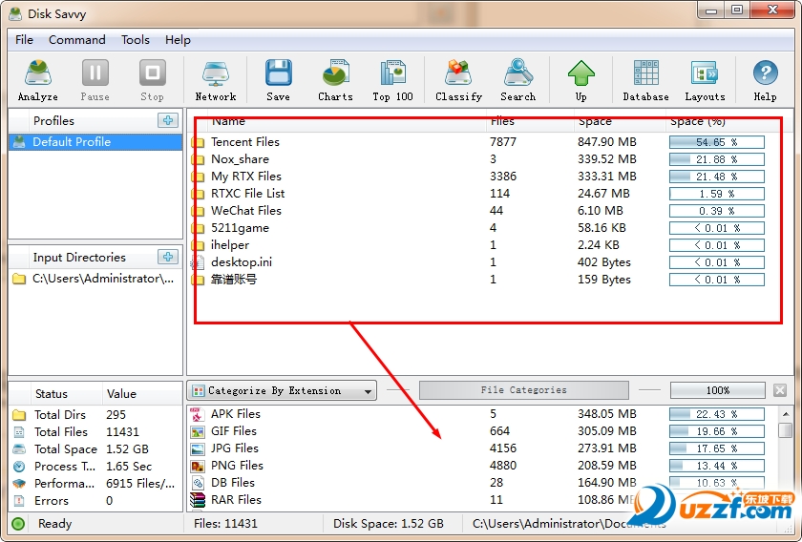Click the Process T... 1.65 Sec row
This screenshot has height=542, width=802.
tap(95, 467)
